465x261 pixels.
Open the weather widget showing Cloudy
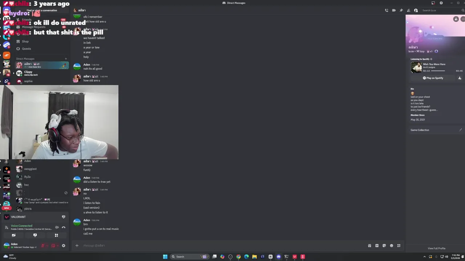coord(10,257)
